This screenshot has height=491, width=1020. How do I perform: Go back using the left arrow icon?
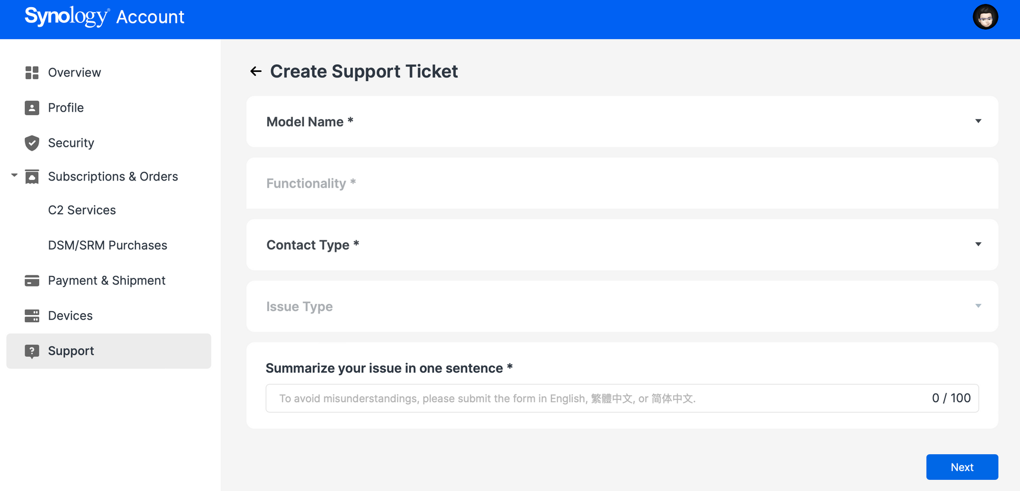(256, 71)
